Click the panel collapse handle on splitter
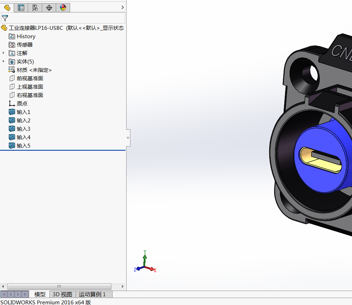Viewport: 352px width, 305px height. tap(128, 138)
